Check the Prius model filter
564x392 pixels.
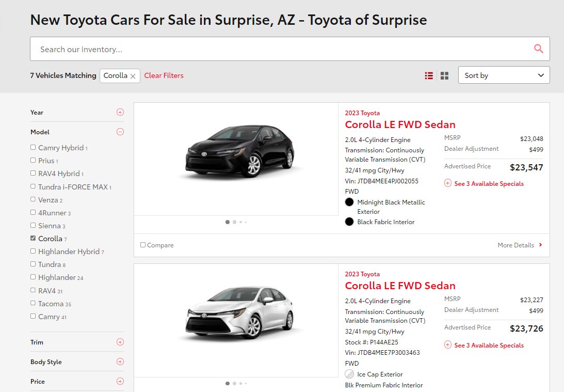click(33, 160)
